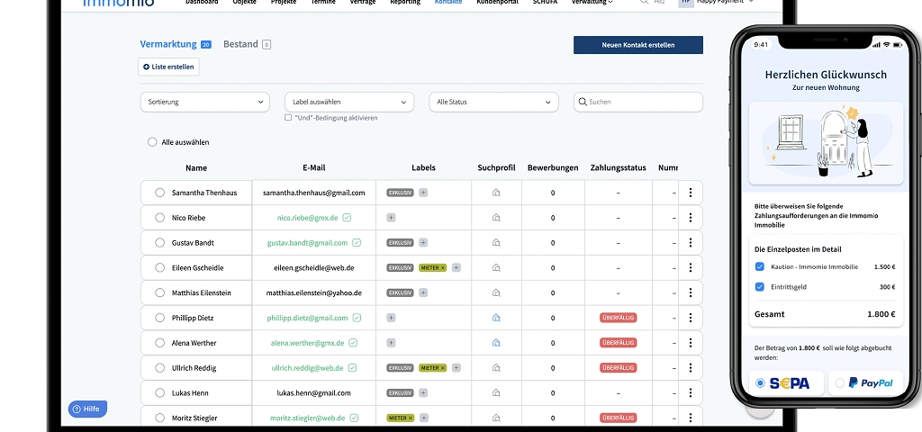
Task: Remove the MIETER label from Eileen Gscheidle
Action: 443,268
